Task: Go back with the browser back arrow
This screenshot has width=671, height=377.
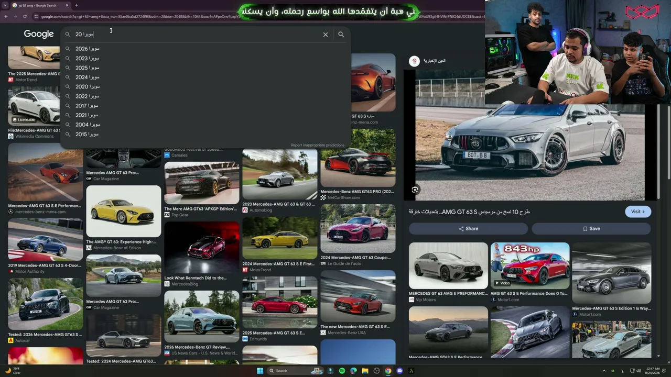Action: tap(6, 16)
